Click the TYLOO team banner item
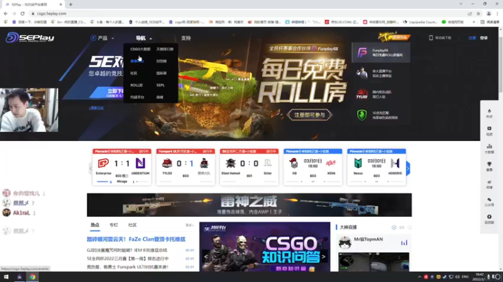 [381, 94]
